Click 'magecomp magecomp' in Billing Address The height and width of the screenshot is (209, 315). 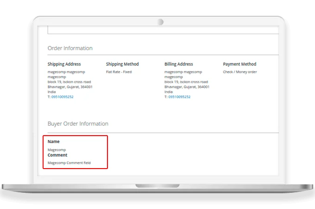click(x=183, y=72)
